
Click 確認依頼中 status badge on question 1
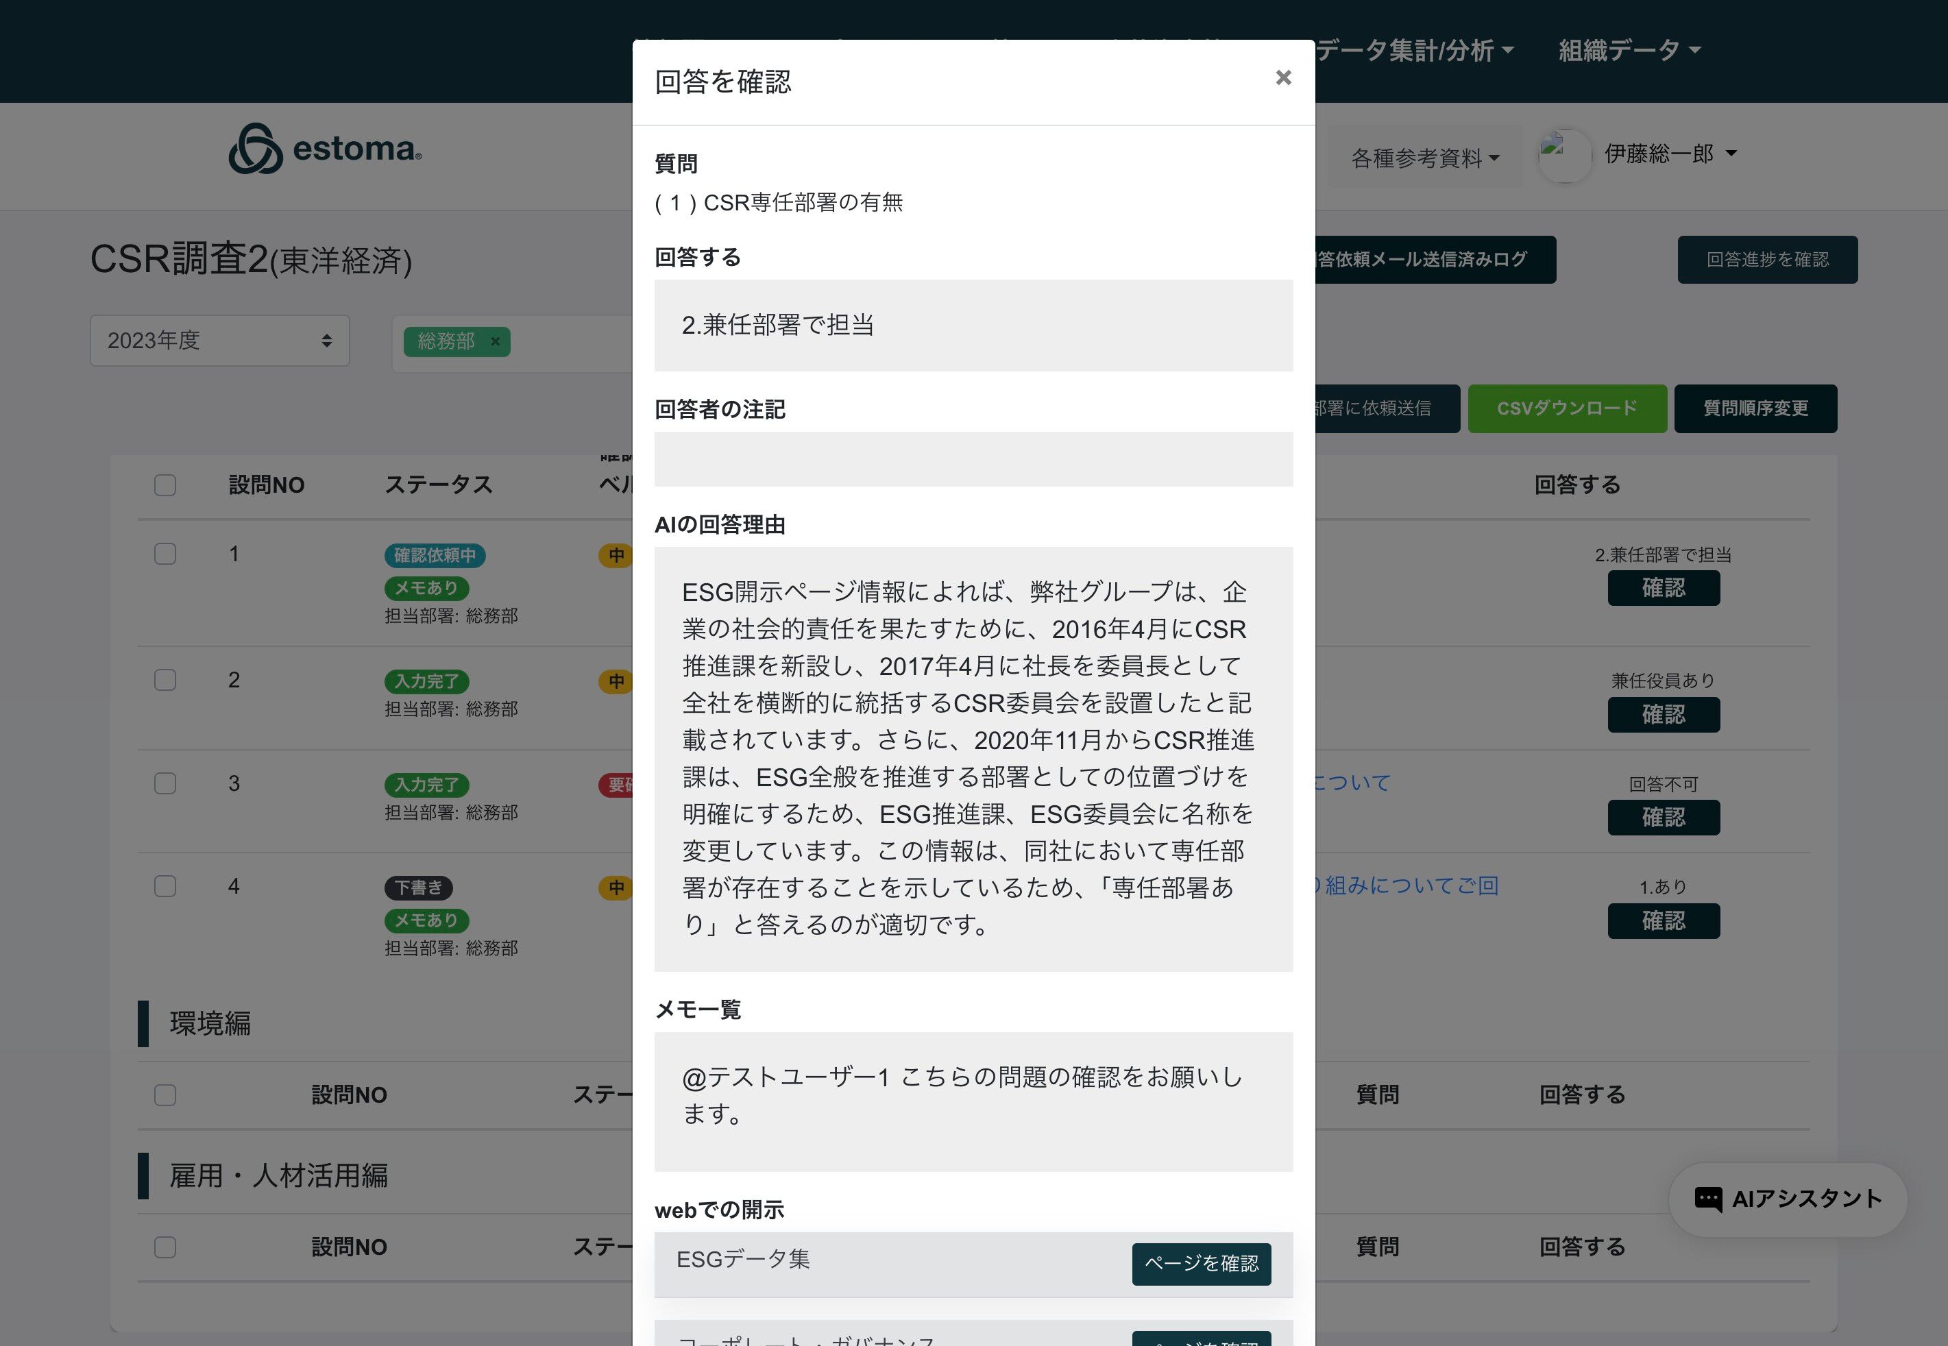tap(435, 555)
